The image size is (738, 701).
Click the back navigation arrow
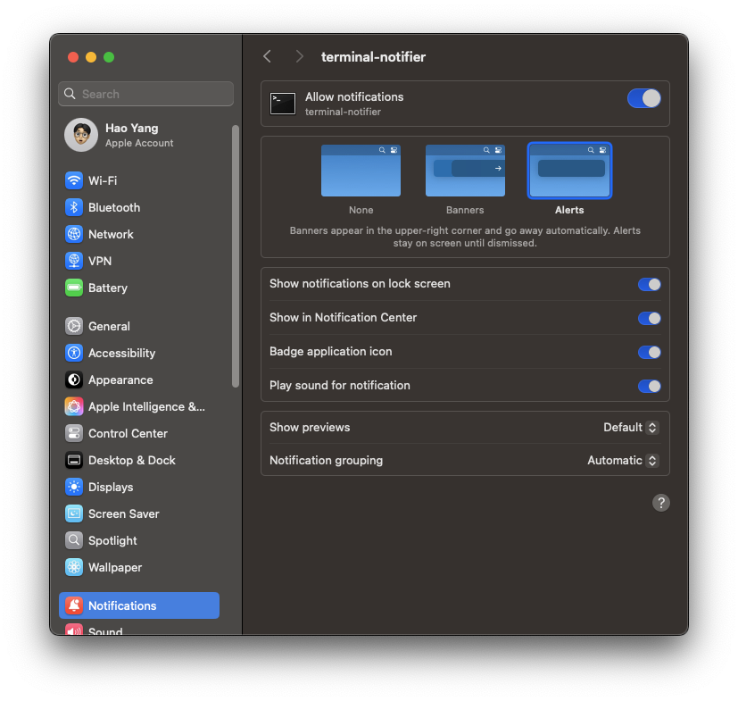coord(267,56)
